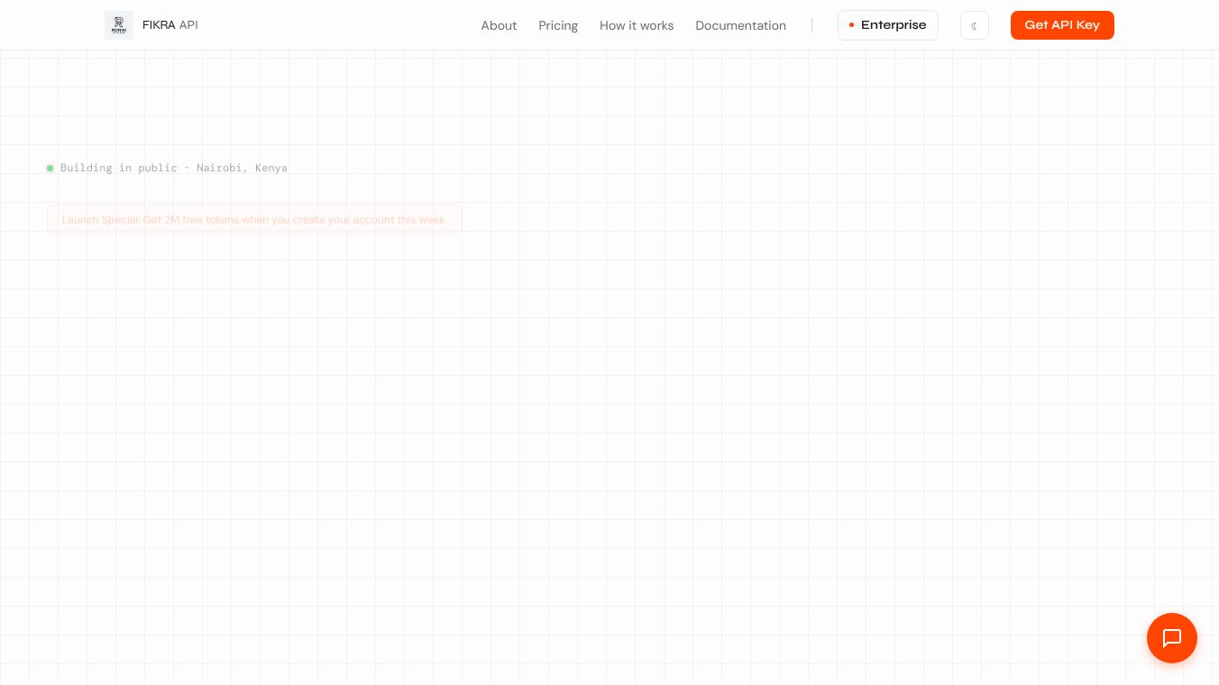Open the chat widget bubble
The width and height of the screenshot is (1219, 685).
tap(1172, 638)
